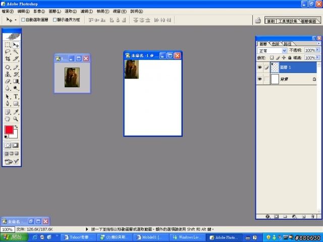Open the File Browser icon in options bar
The height and width of the screenshot is (242, 323).
(x=258, y=20)
